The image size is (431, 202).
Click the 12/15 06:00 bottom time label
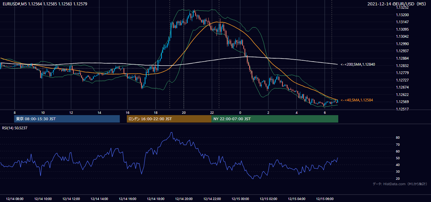coord(325,199)
